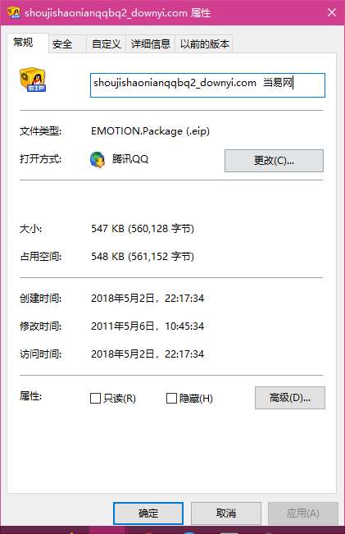This screenshot has width=345, height=534.
Task: Click the EIP package icon in title bar
Action: pyautogui.click(x=14, y=12)
